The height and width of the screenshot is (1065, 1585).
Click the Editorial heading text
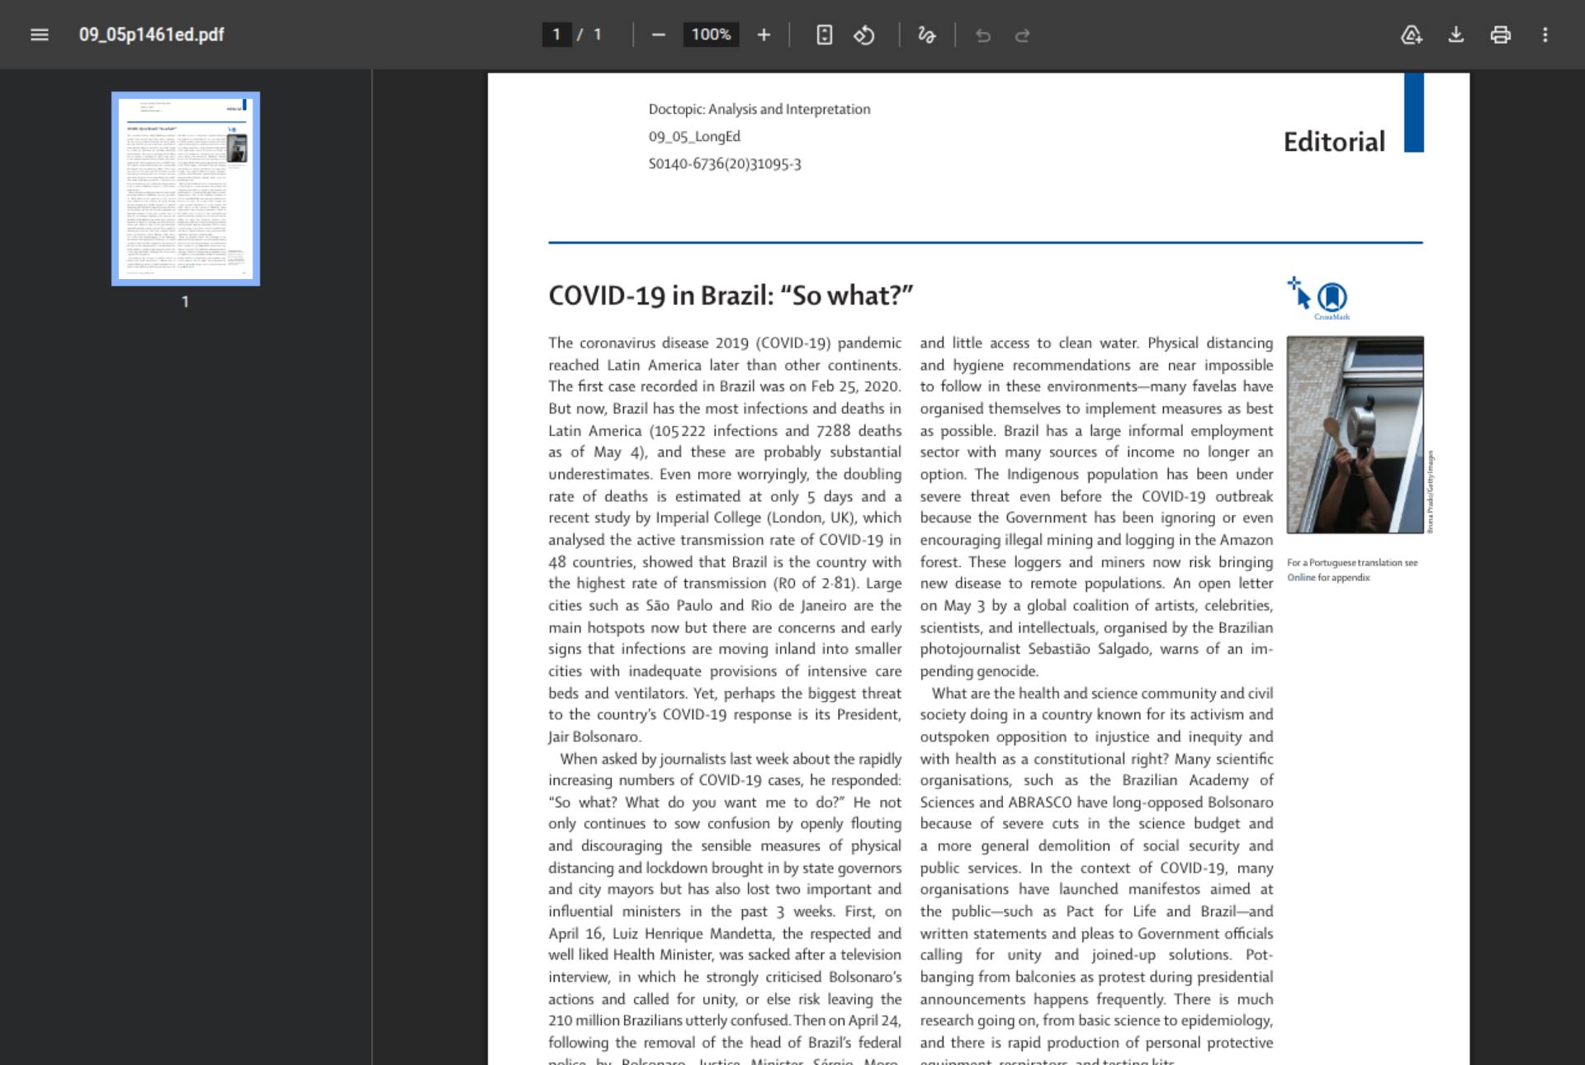click(1334, 142)
